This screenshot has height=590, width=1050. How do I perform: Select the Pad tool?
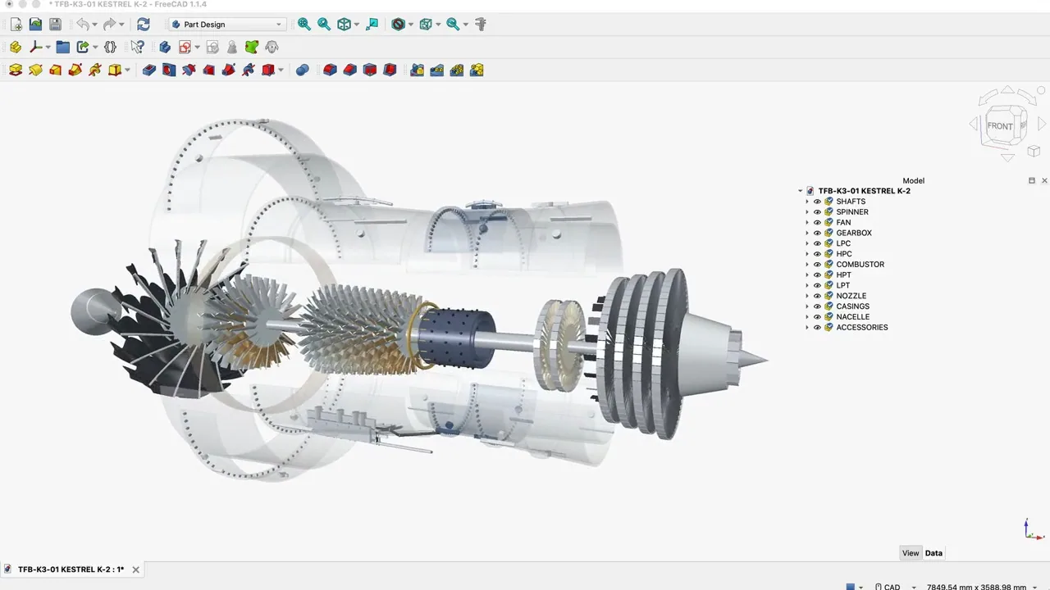pyautogui.click(x=16, y=70)
